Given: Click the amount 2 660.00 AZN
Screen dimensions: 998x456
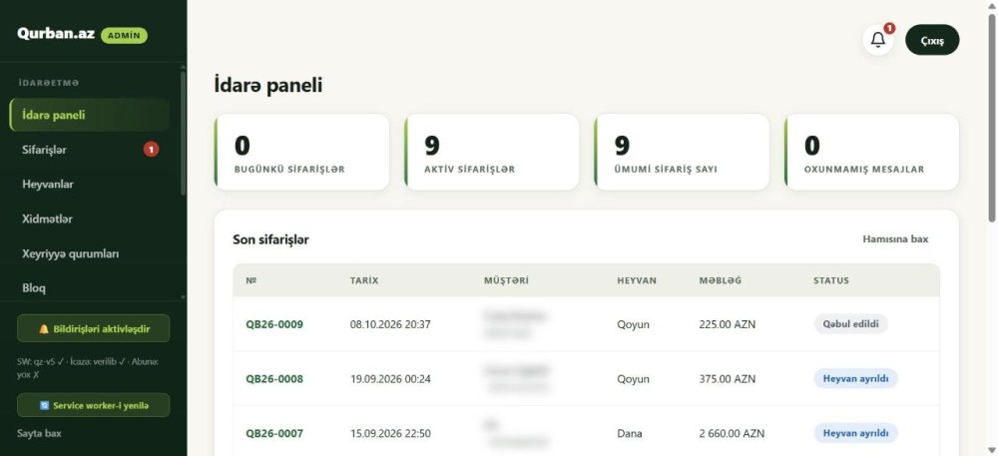Looking at the screenshot, I should pos(732,434).
